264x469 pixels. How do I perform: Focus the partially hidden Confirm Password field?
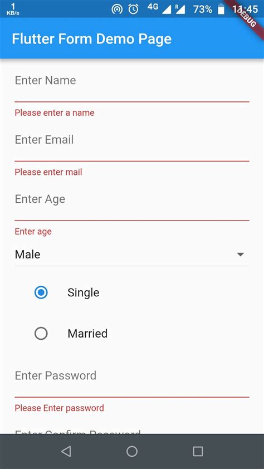pyautogui.click(x=132, y=431)
